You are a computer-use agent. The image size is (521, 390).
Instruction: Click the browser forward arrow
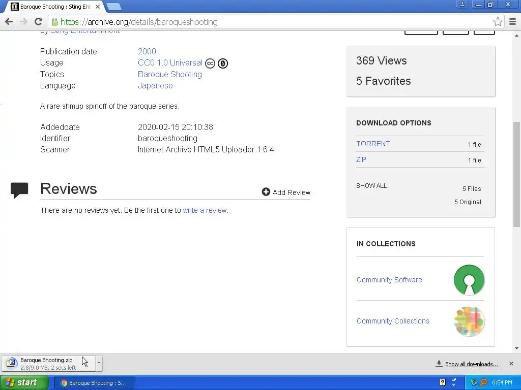[x=23, y=22]
